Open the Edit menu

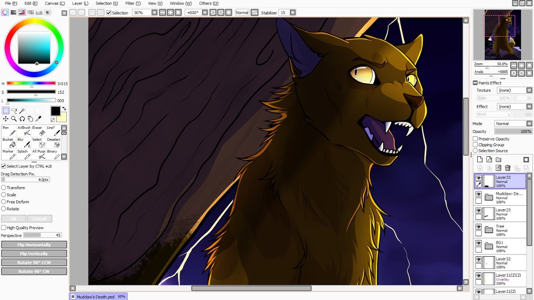(31, 3)
